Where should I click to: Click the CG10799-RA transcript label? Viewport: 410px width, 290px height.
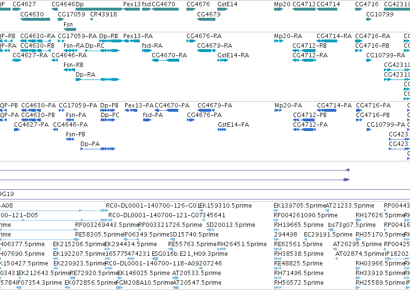click(x=386, y=55)
